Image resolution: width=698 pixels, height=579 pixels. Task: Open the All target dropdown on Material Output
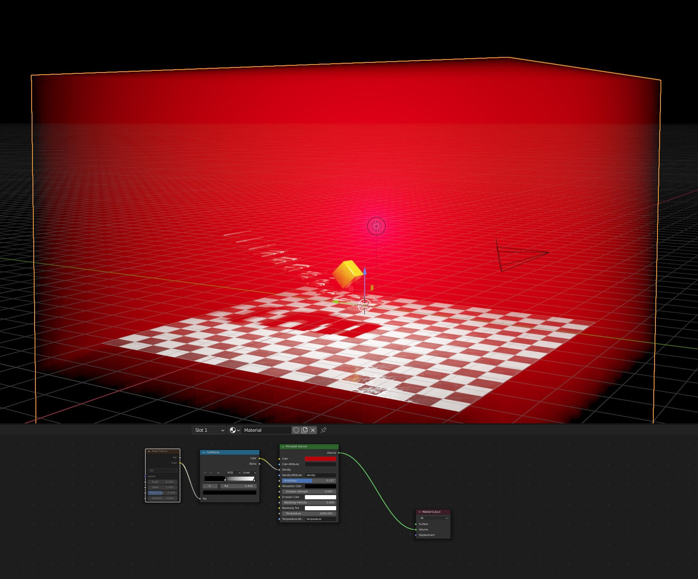[433, 518]
